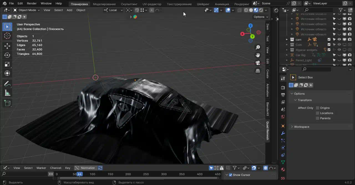Open the Material properties tab
Viewport: 355px width, 185px height.
point(283,170)
